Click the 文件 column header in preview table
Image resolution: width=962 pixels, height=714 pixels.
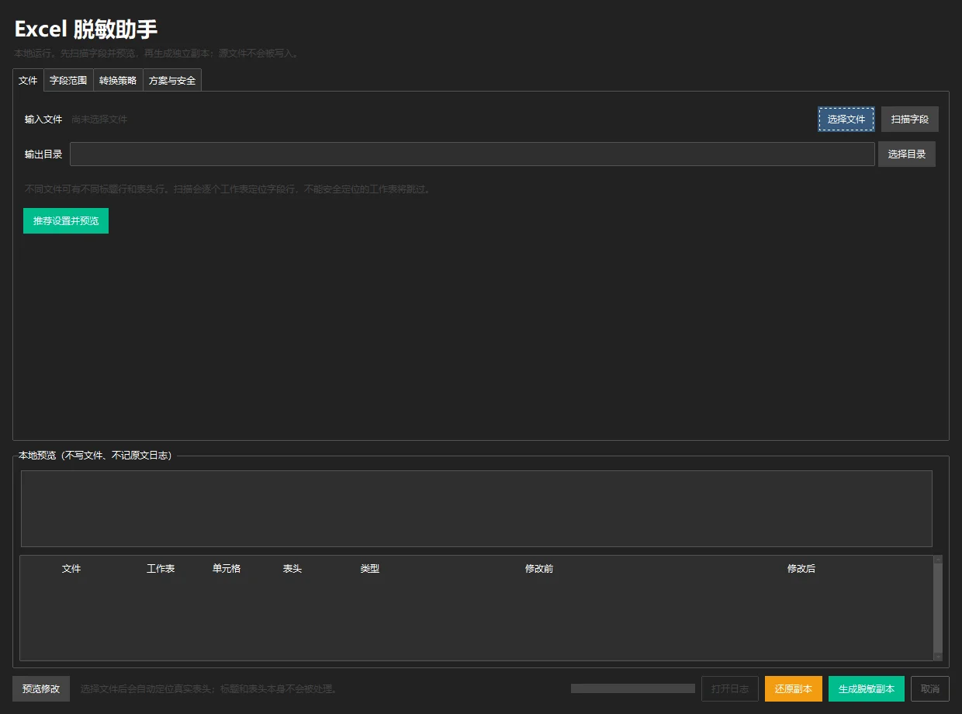71,569
